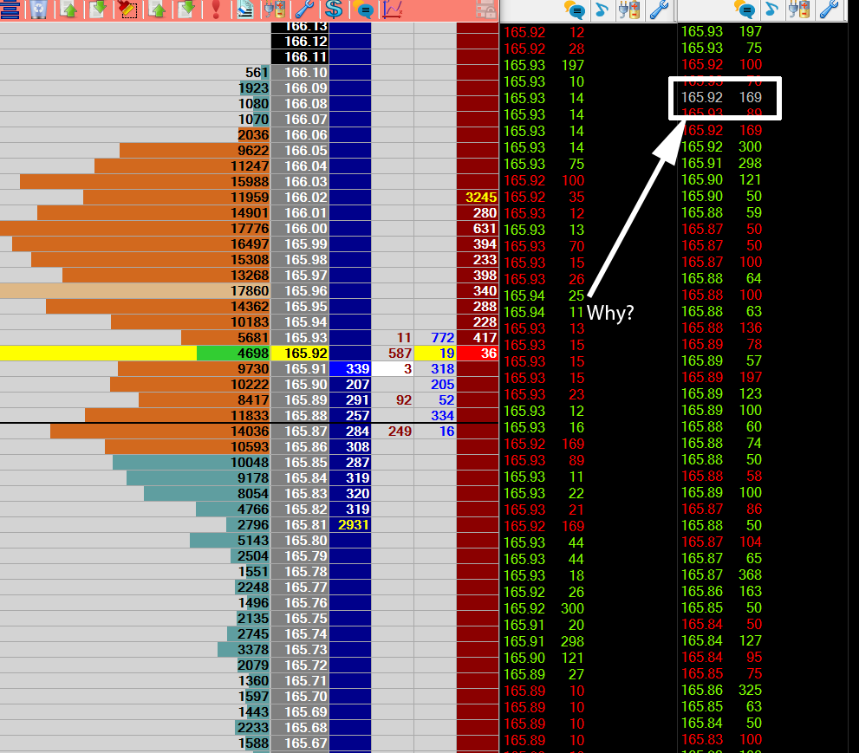Click the 339 bid size at 165.91

[350, 368]
